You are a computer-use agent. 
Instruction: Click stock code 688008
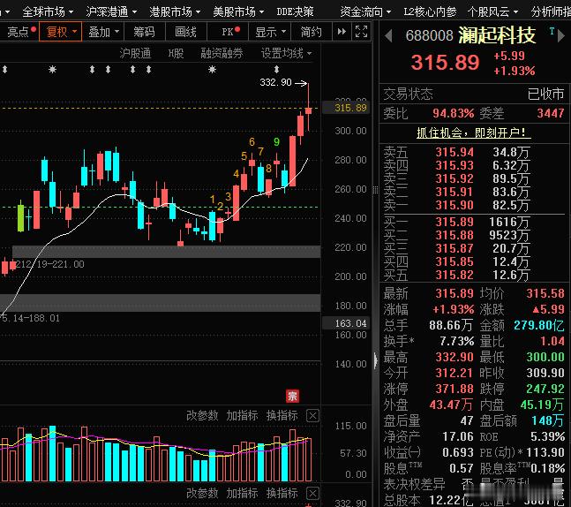click(429, 35)
